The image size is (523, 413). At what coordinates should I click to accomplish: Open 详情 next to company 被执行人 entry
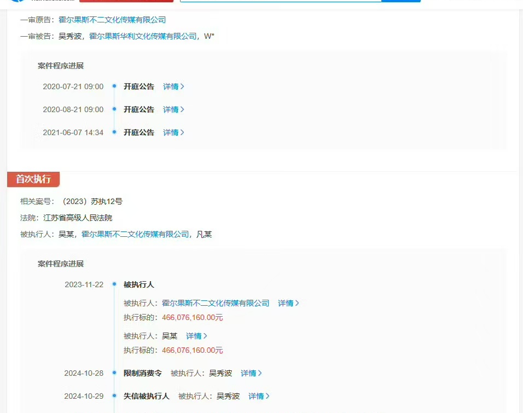[x=288, y=303]
